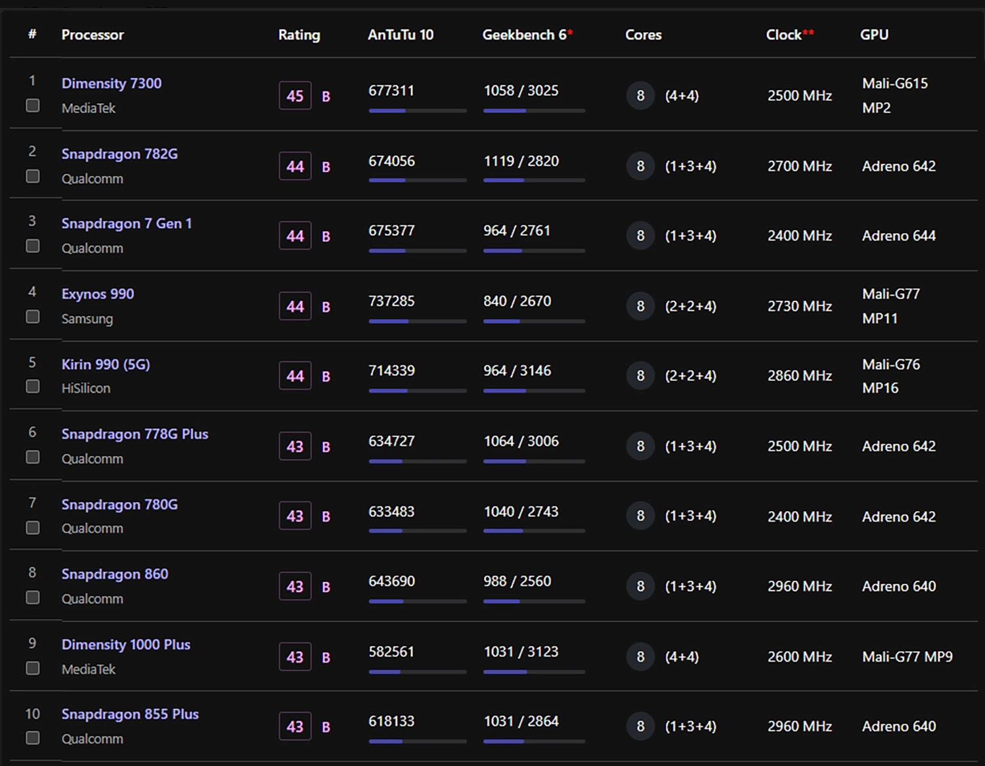Click the HiSilicon manufacturer label

click(86, 388)
